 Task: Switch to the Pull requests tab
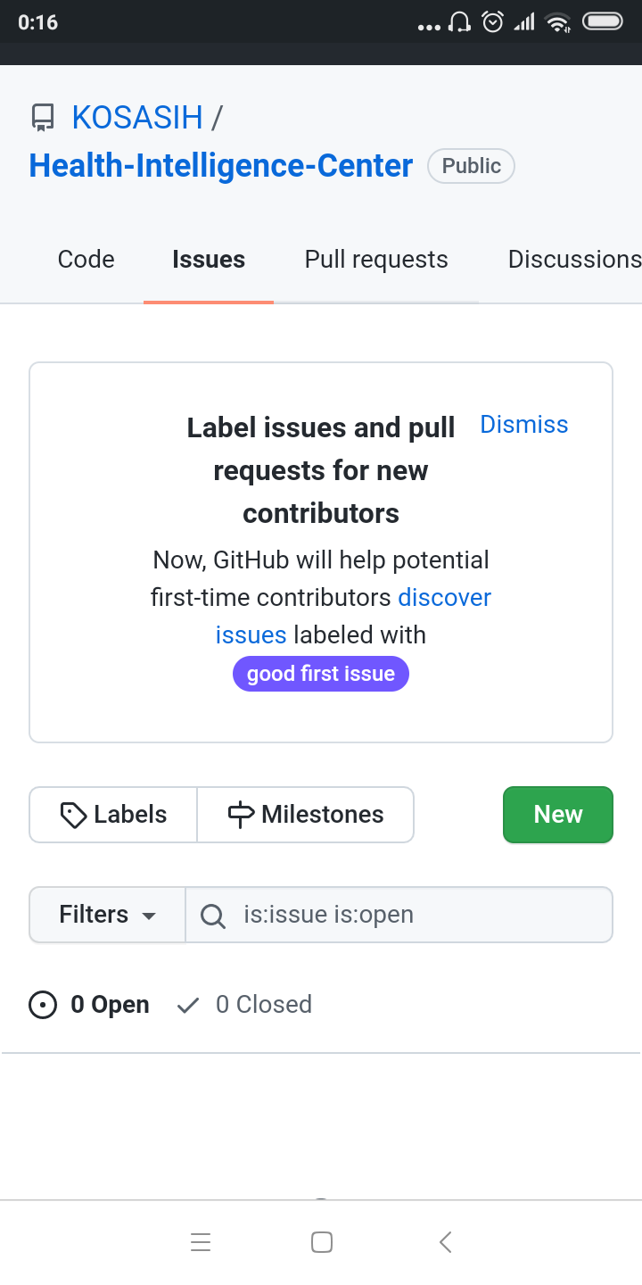[376, 260]
